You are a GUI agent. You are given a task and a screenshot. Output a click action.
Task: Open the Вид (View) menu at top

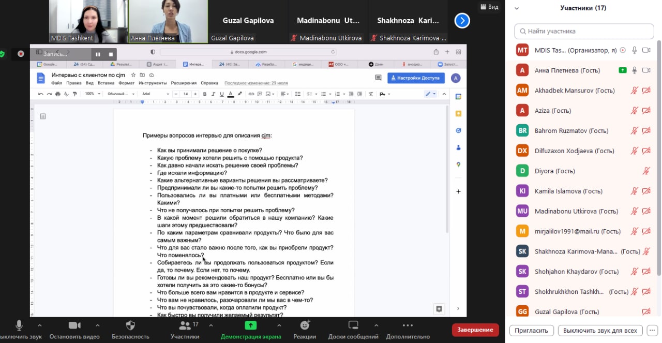tap(489, 7)
